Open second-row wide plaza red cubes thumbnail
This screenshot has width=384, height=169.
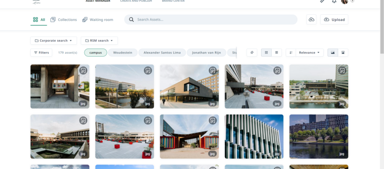tap(125, 136)
